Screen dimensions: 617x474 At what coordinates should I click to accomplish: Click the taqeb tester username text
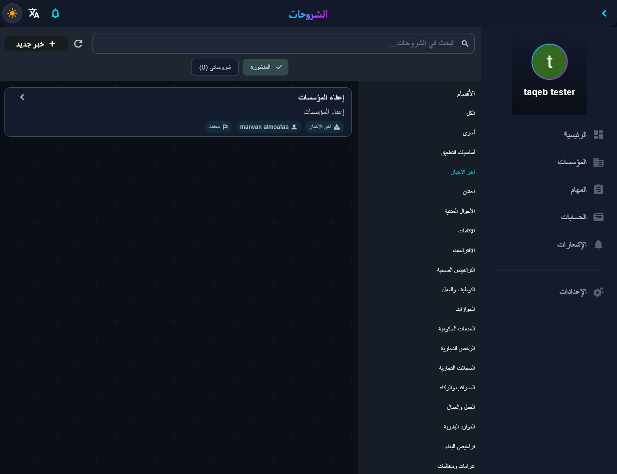[x=549, y=92]
